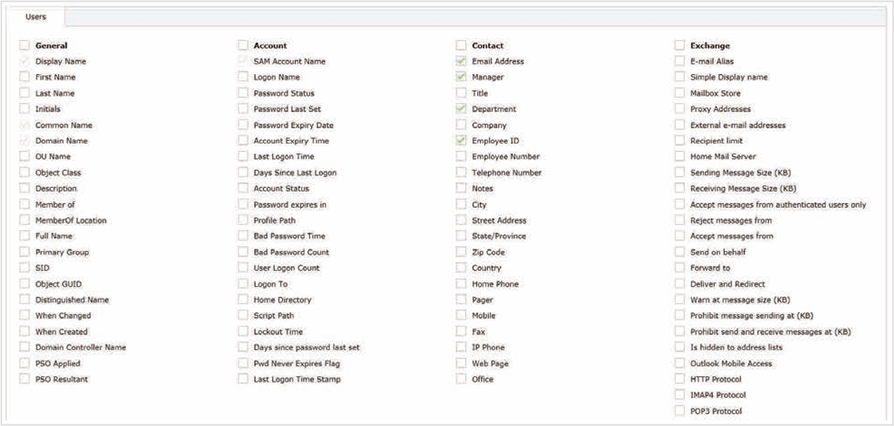894x426 pixels.
Task: Uncheck the Email Address checkbox
Action: (461, 61)
